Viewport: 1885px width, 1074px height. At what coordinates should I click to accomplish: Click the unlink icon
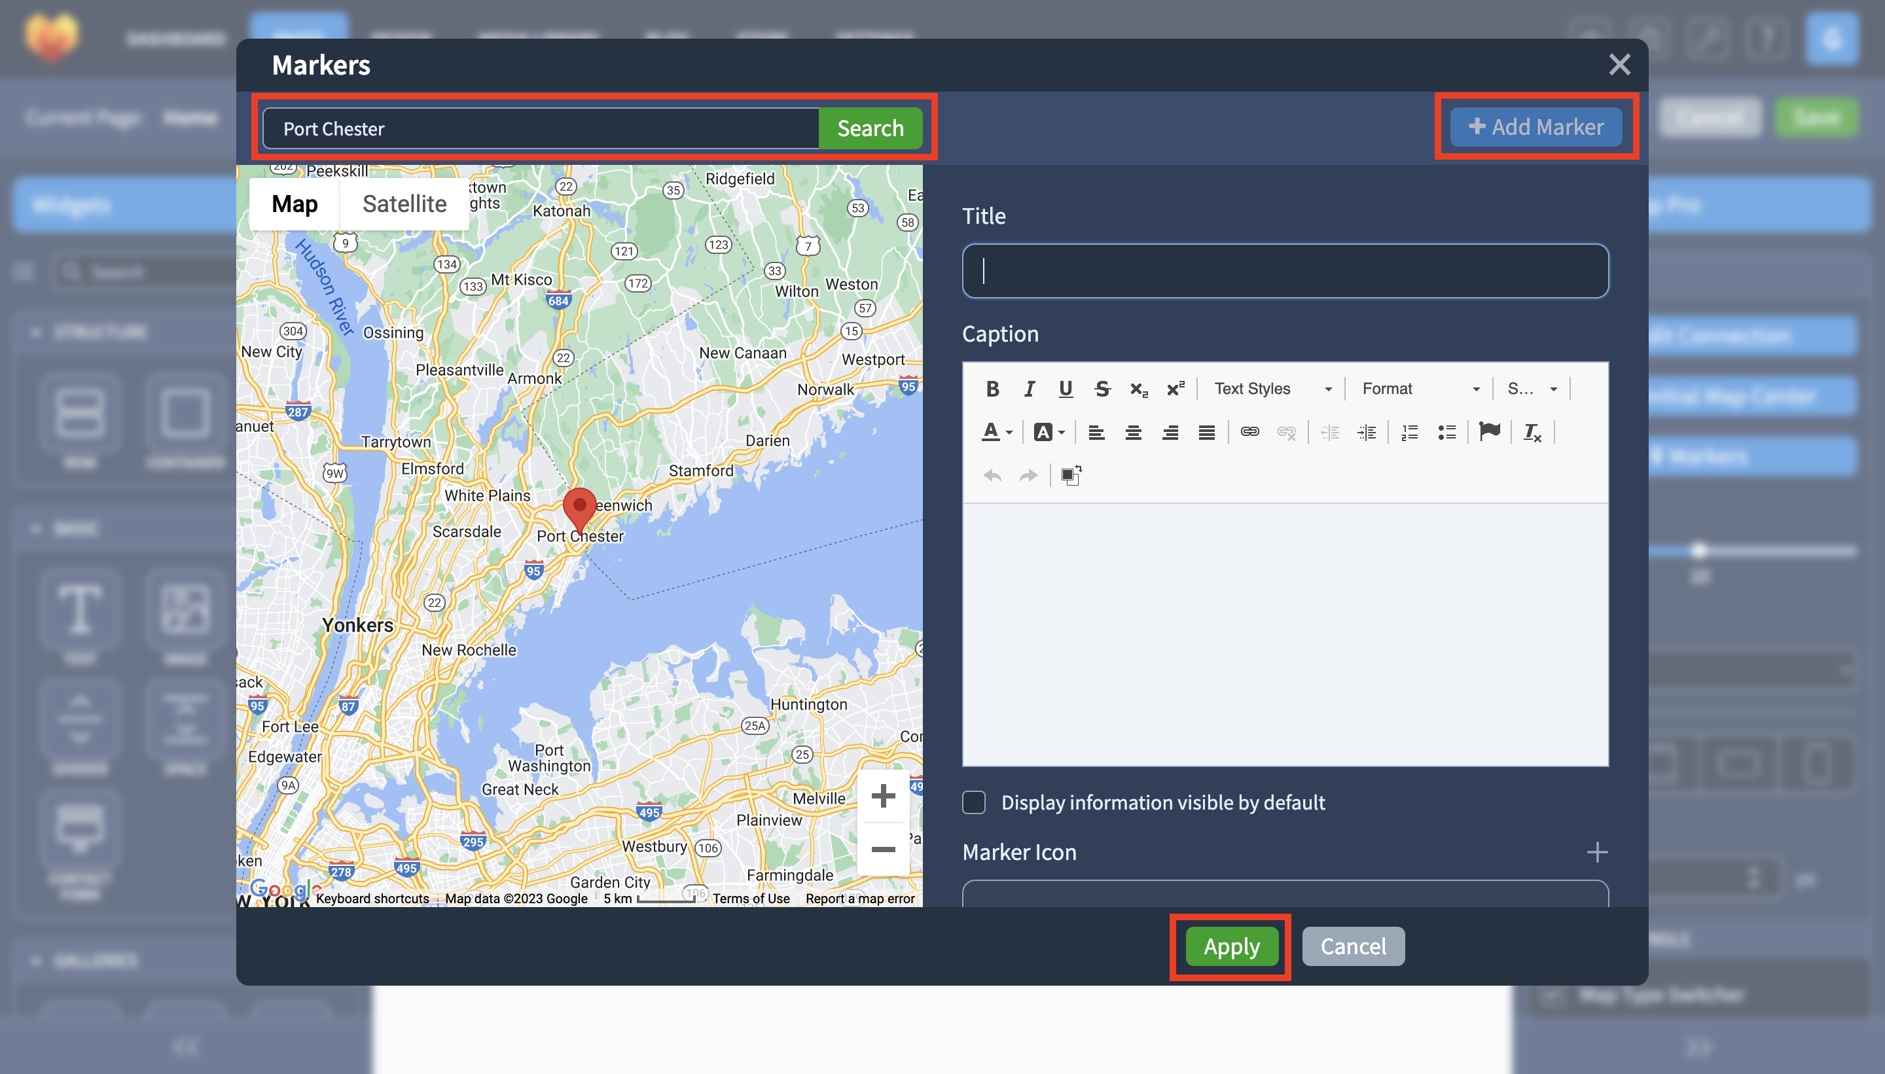click(x=1286, y=432)
